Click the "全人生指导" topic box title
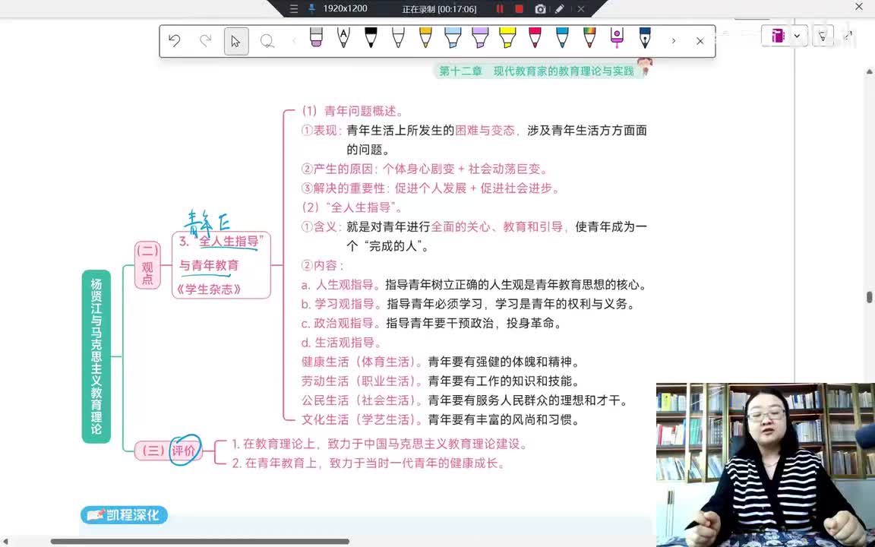The width and height of the screenshot is (875, 547). pos(221,241)
